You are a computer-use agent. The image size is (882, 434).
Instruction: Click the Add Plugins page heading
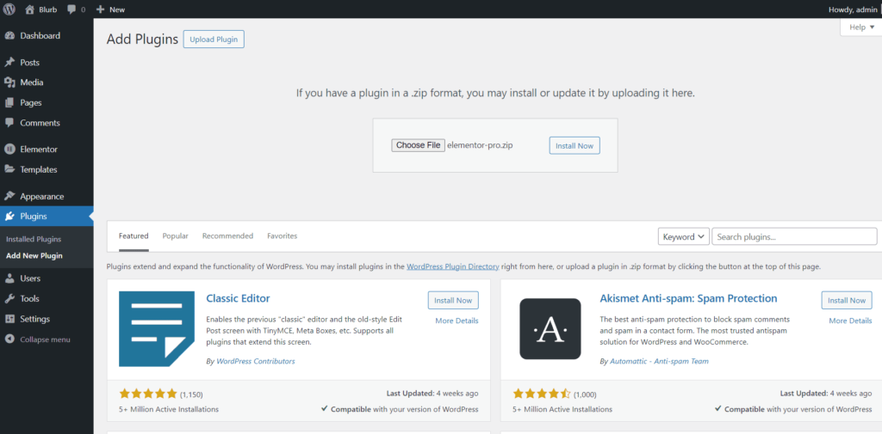coord(142,40)
